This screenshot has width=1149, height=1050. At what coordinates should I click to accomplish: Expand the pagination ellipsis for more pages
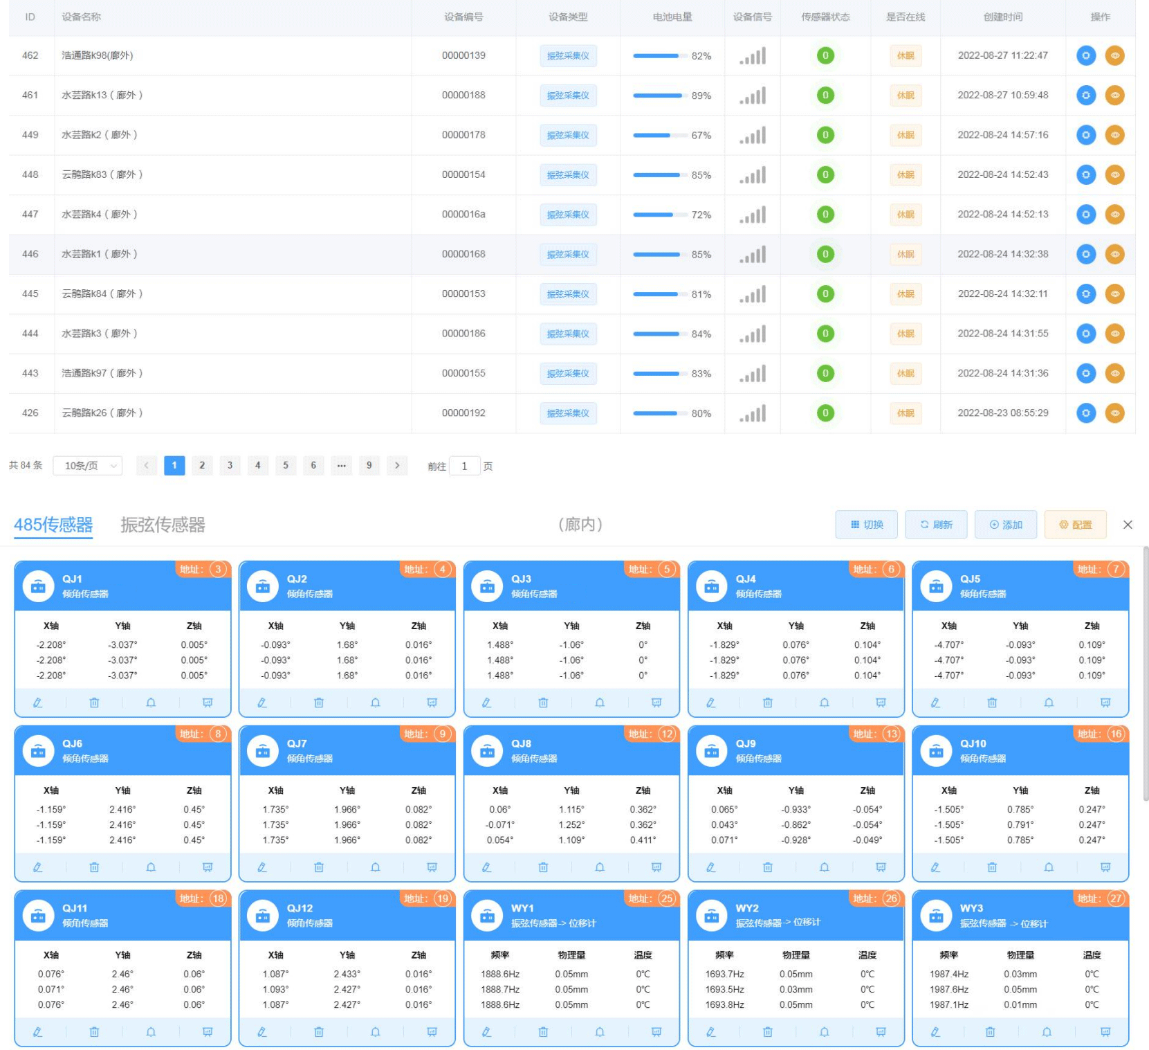(341, 466)
